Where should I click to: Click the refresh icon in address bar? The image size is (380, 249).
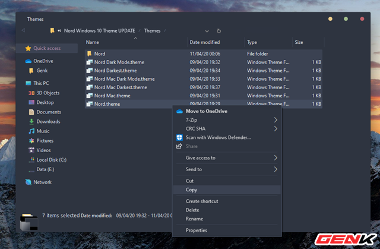coord(219,30)
